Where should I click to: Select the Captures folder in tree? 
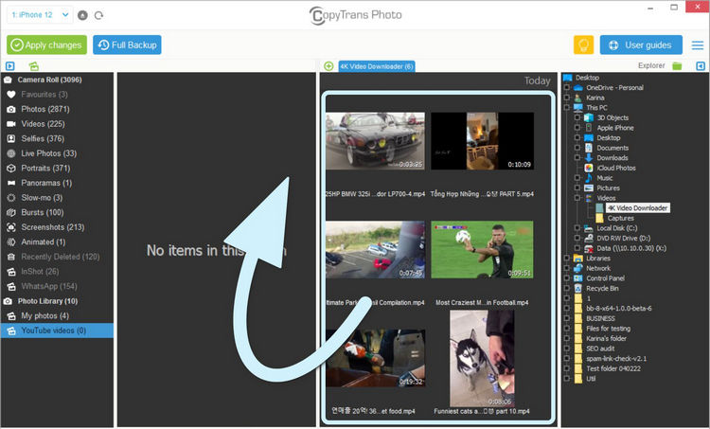click(x=620, y=219)
